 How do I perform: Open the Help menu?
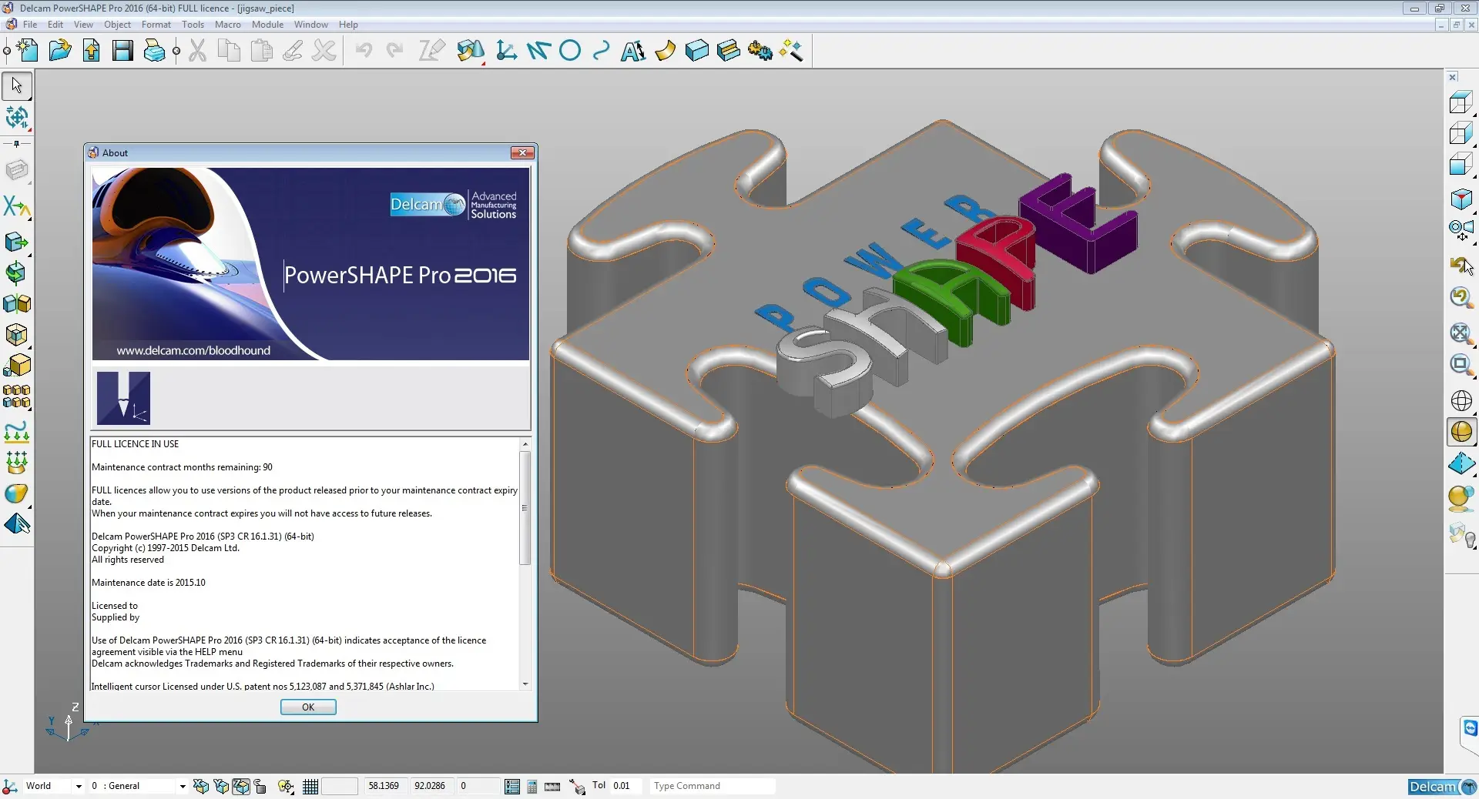[348, 25]
